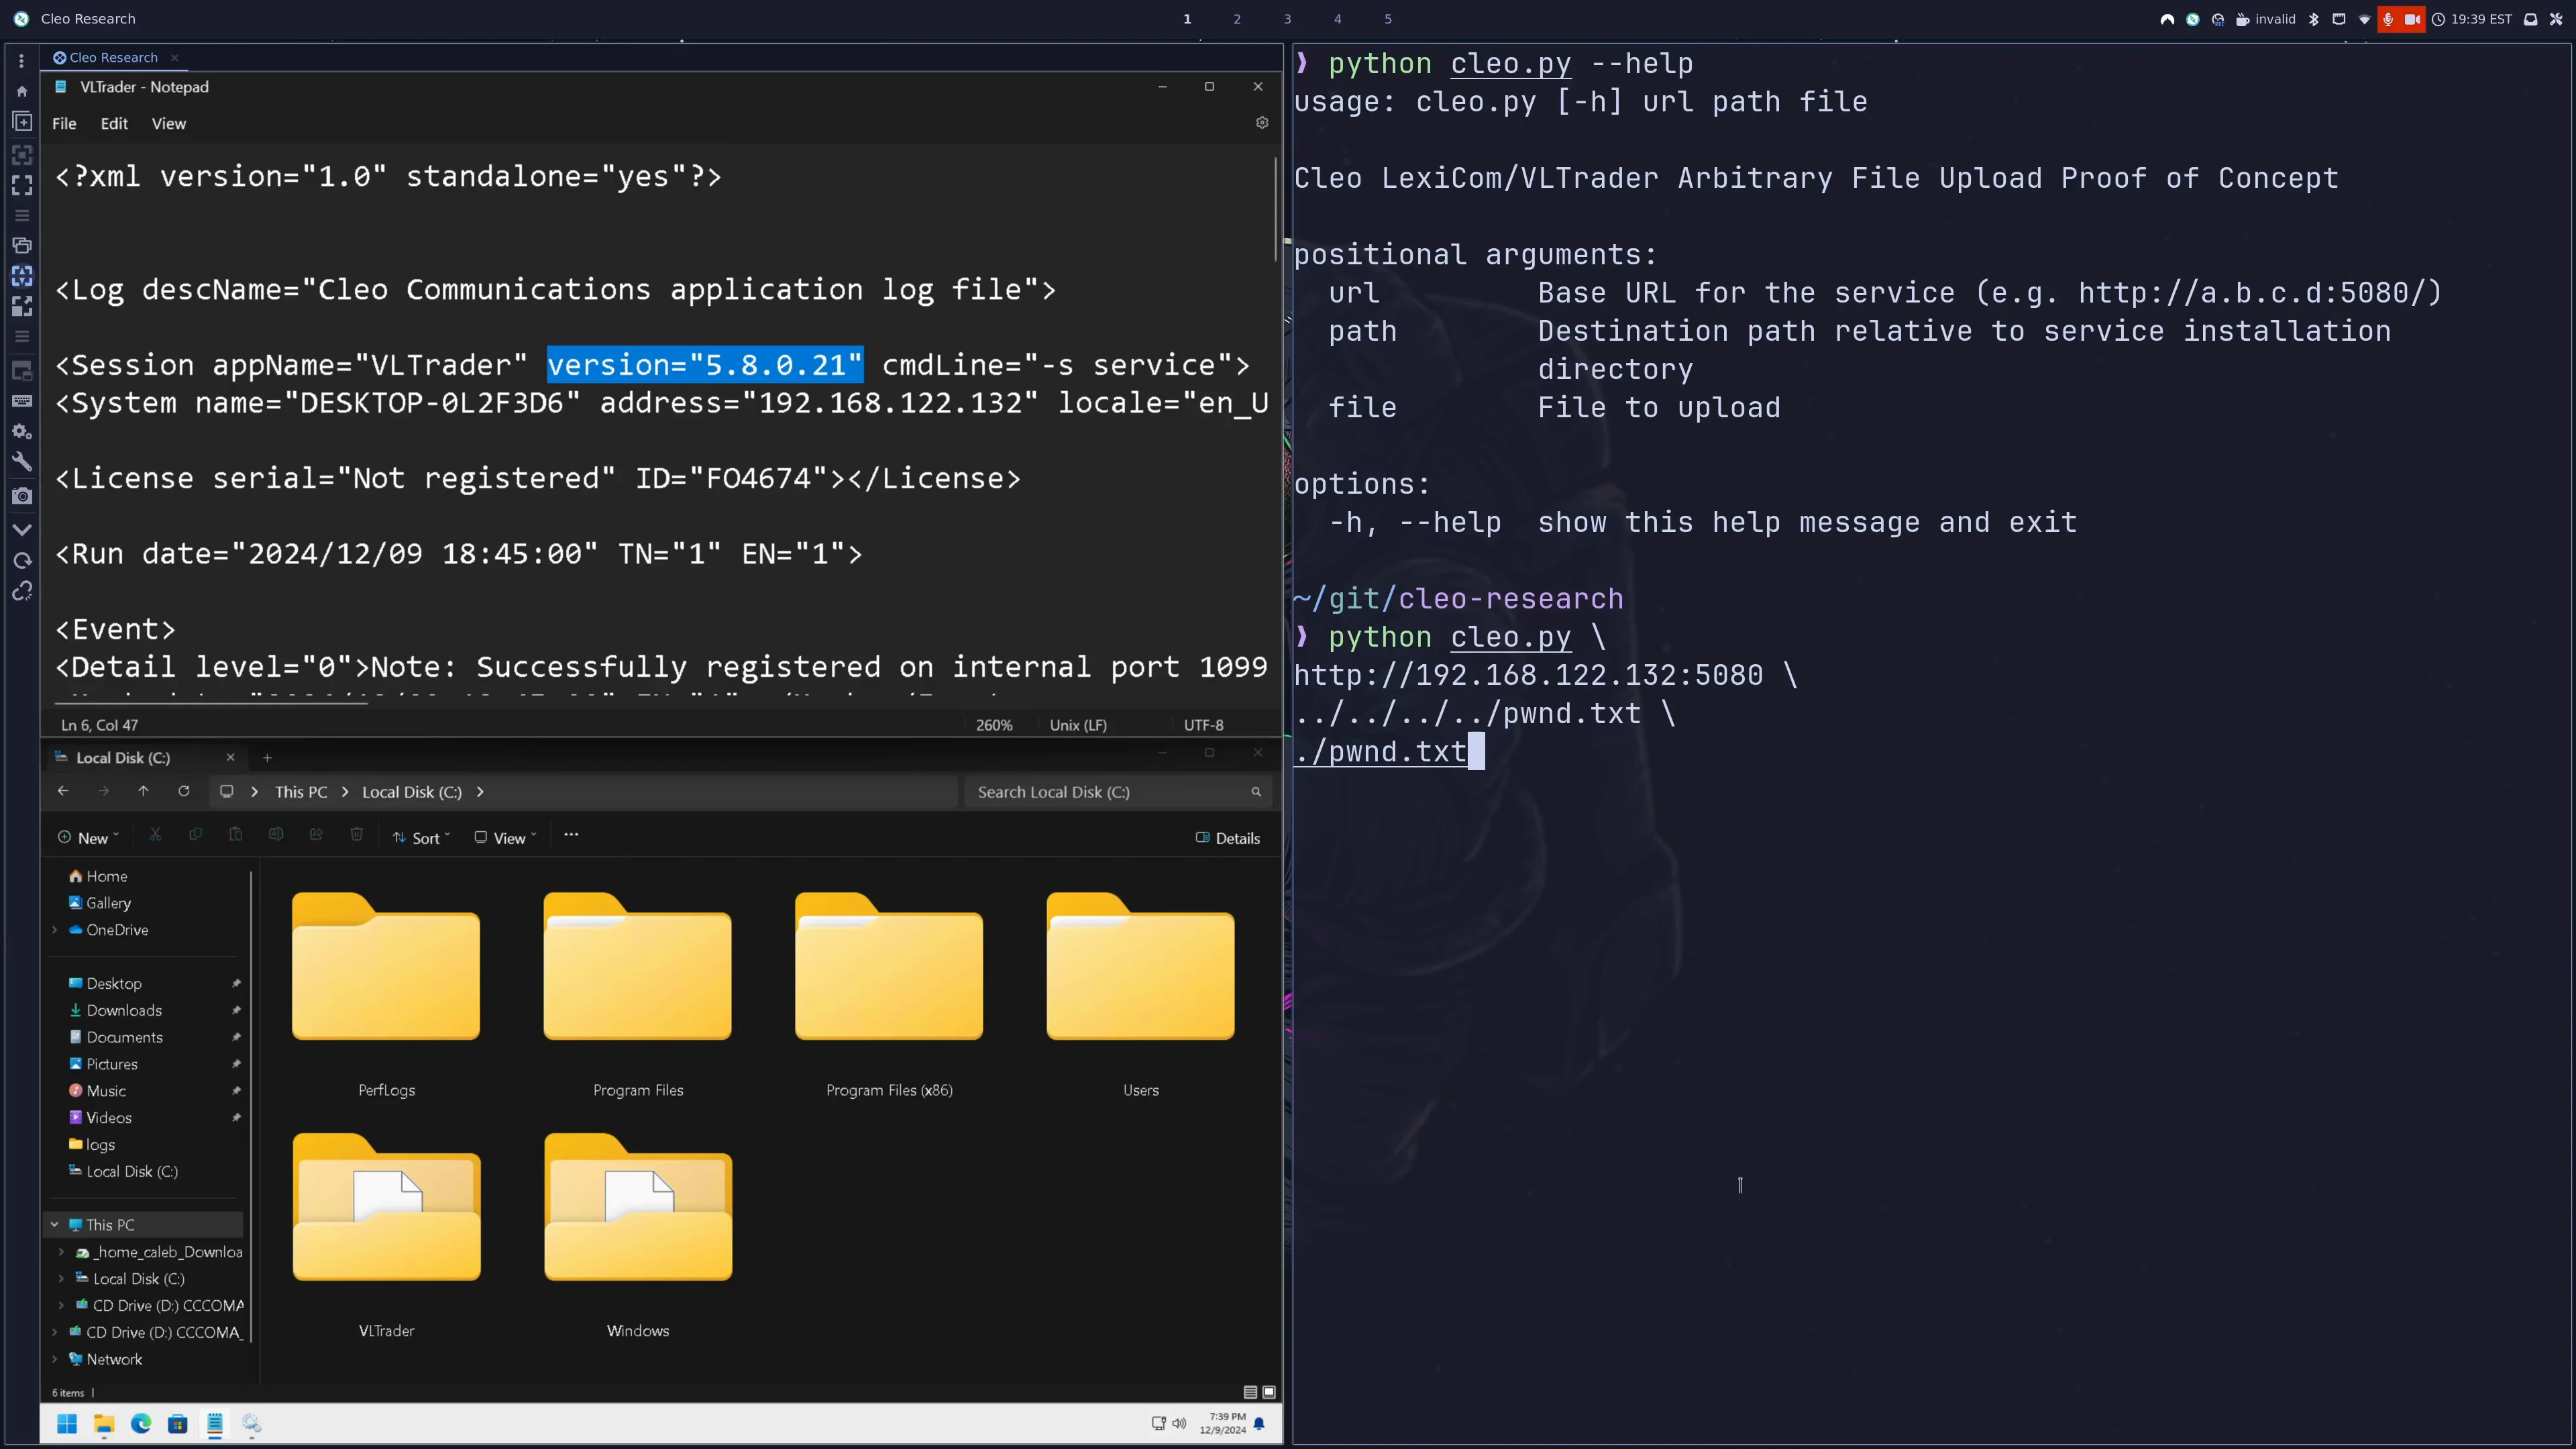Switch to large icons view in status bar
Viewport: 2576px width, 1449px height.
coord(1269,1392)
